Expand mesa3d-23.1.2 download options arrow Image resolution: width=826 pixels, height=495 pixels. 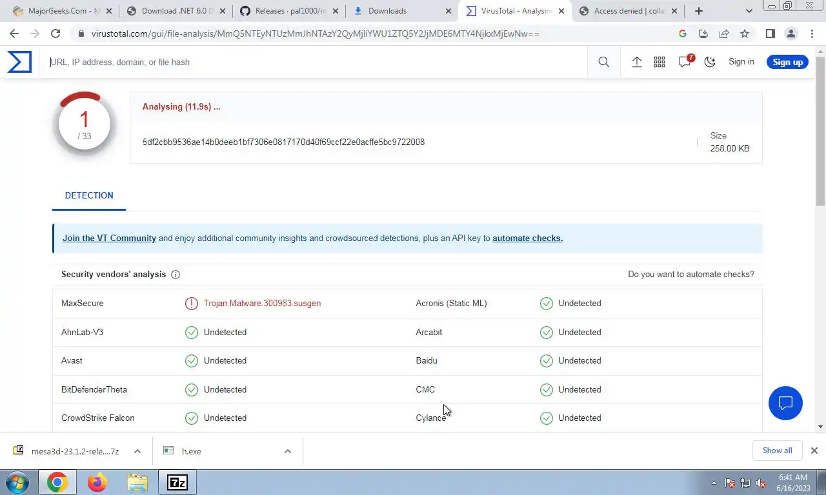137,451
